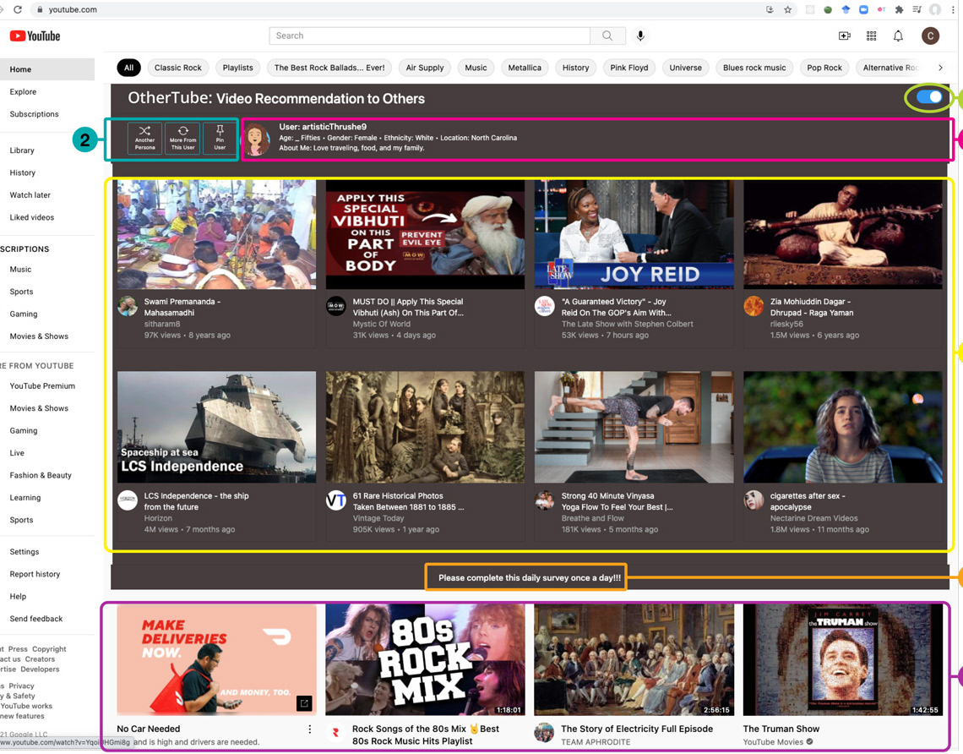Screen dimensions: 963x754
Task: Open Nectarine Dream Videos channel avatar
Action: point(754,500)
